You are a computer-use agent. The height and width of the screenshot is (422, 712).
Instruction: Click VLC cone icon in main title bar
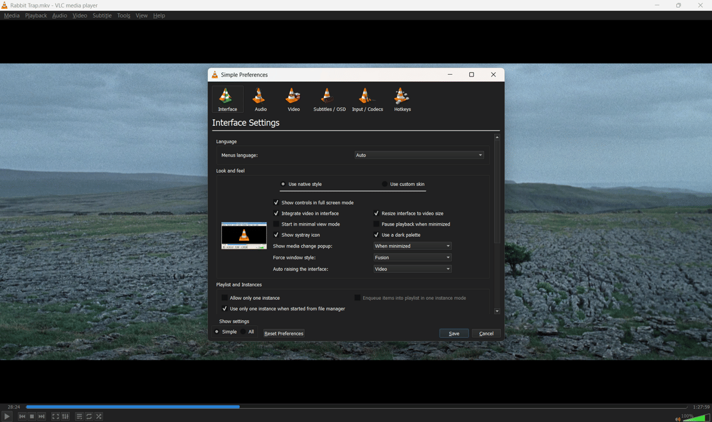coord(5,5)
